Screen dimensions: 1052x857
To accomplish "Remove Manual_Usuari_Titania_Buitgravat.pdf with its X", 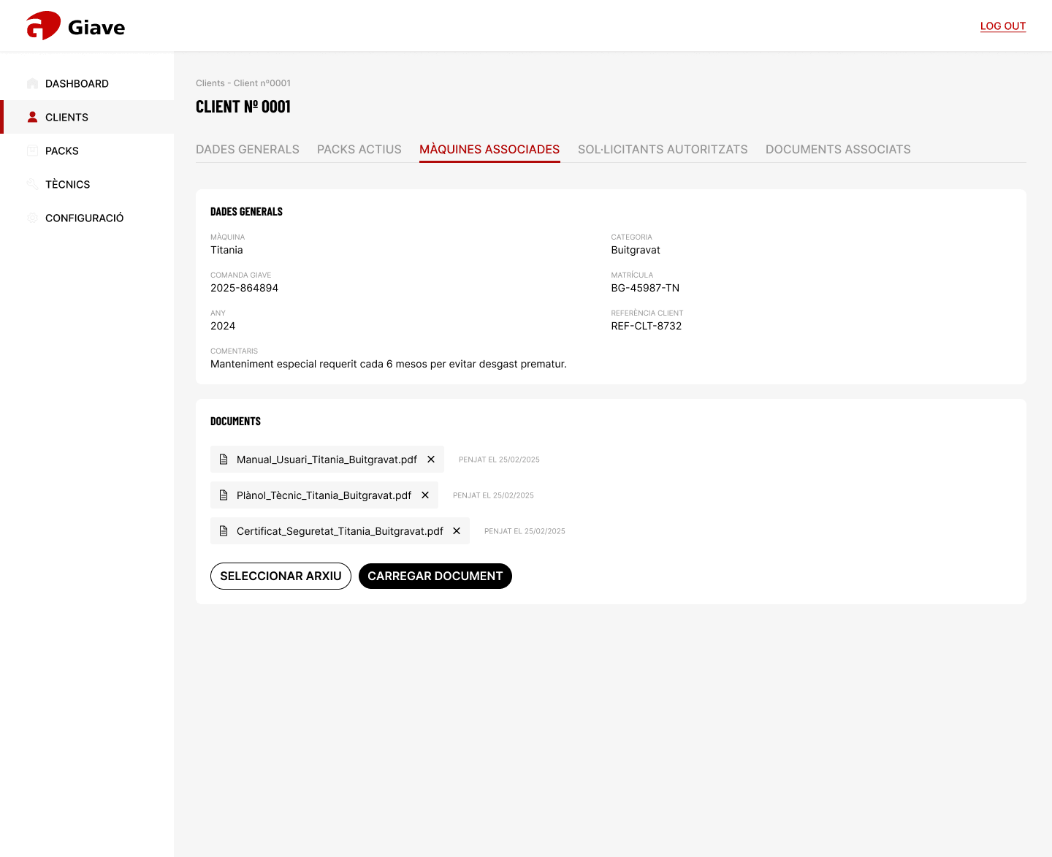I will tap(431, 460).
